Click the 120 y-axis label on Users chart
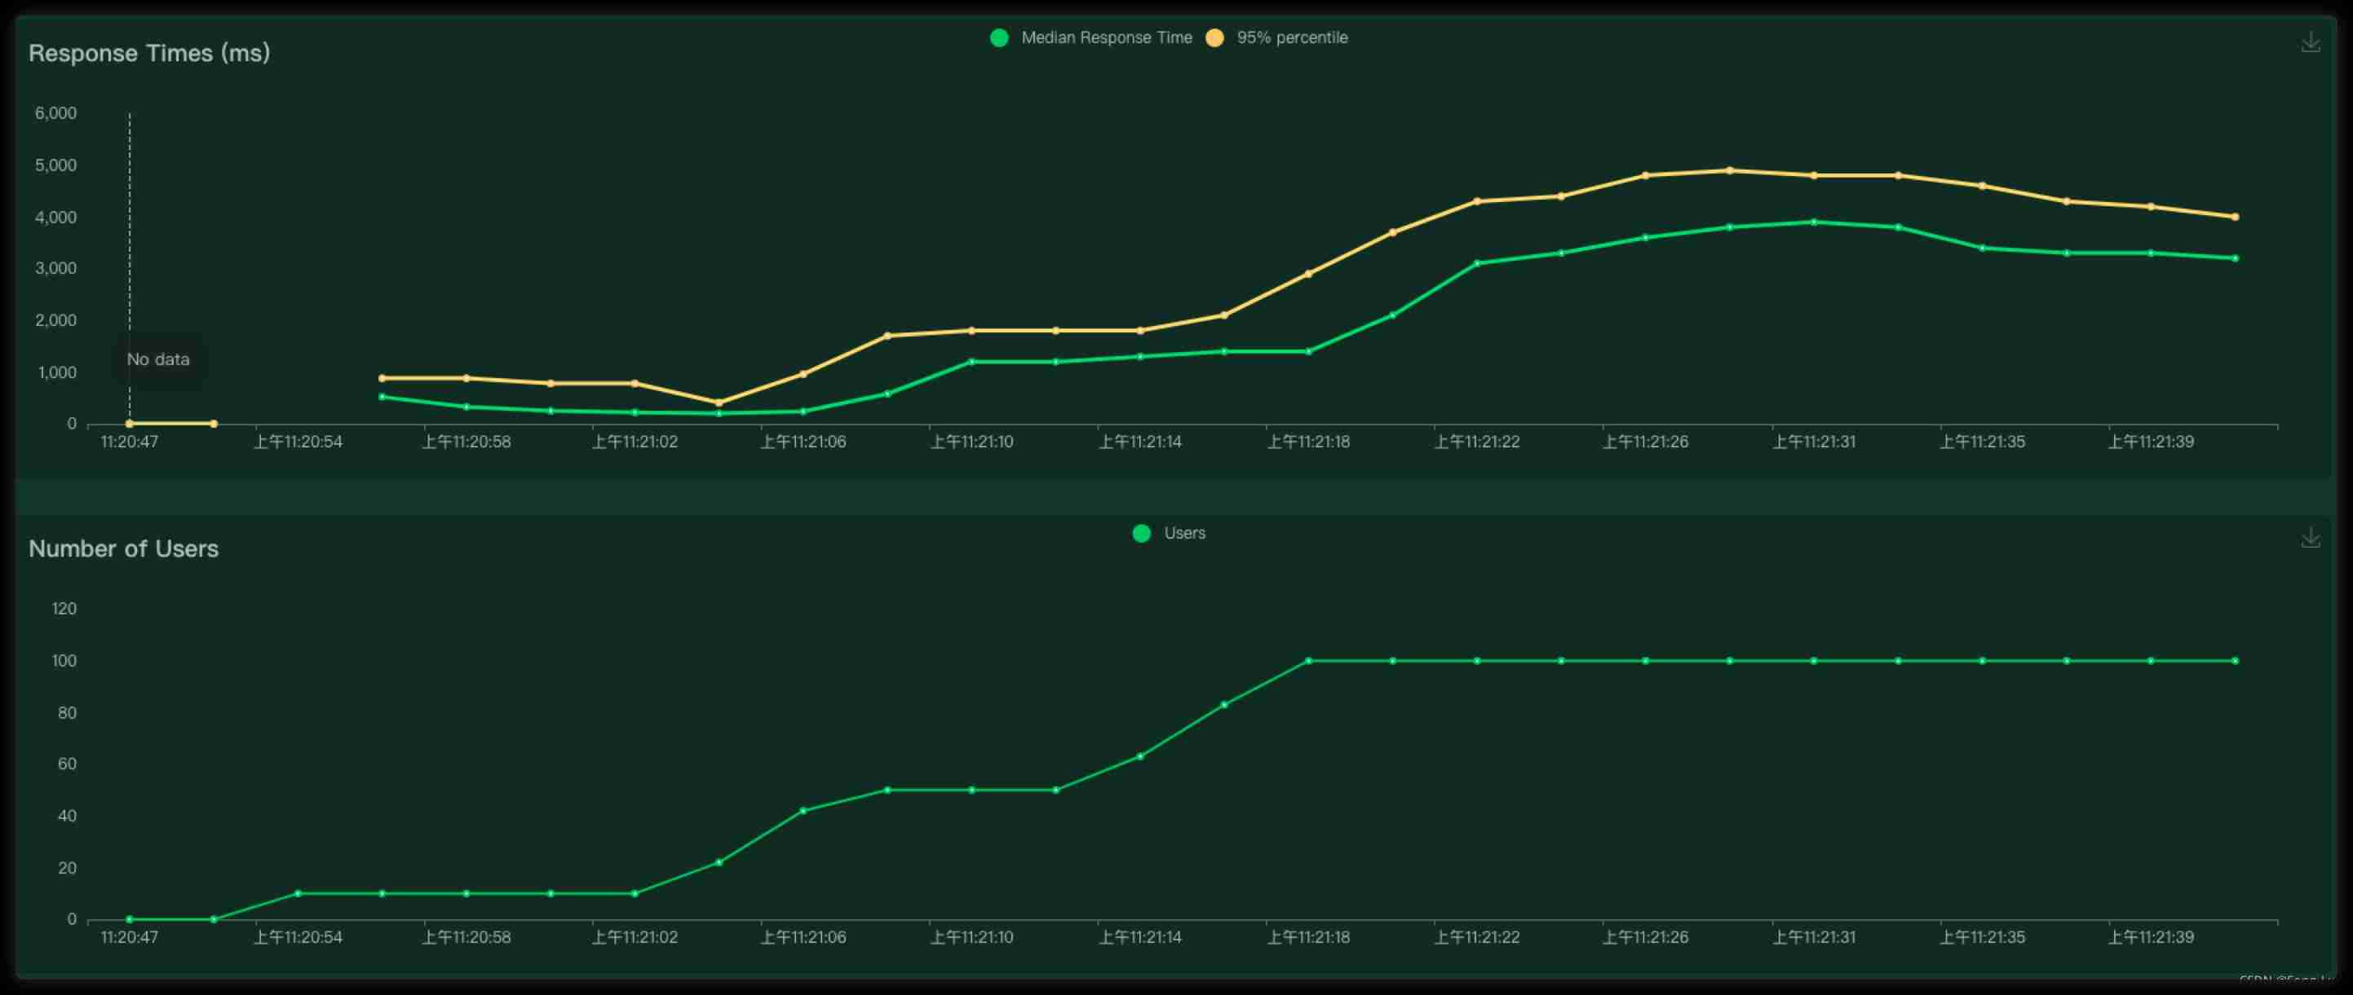Viewport: 2353px width, 995px height. [64, 609]
